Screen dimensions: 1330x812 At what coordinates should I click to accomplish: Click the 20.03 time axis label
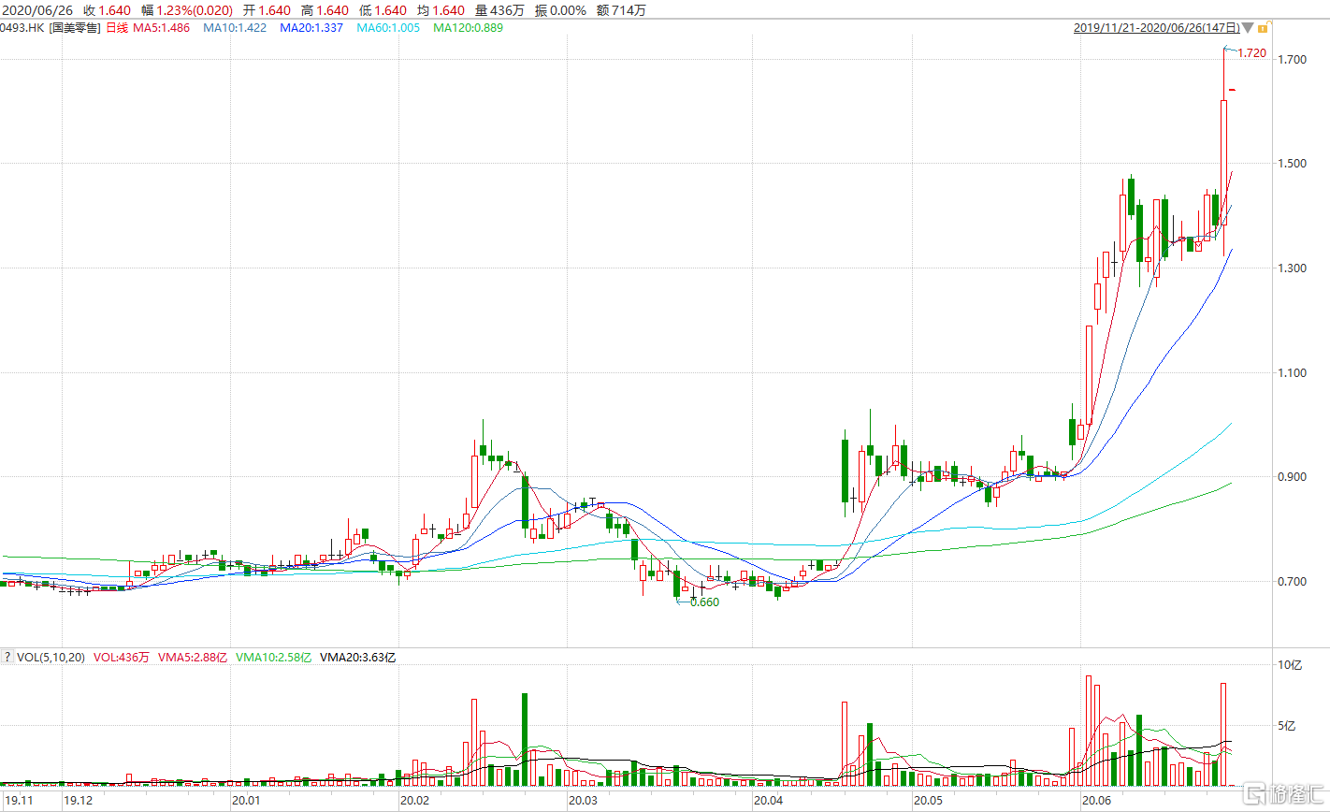click(x=583, y=801)
